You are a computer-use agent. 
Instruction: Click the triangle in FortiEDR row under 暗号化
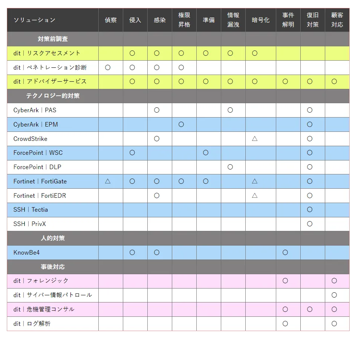click(255, 195)
